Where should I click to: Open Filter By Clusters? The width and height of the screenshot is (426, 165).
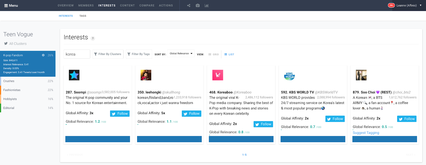(x=108, y=54)
